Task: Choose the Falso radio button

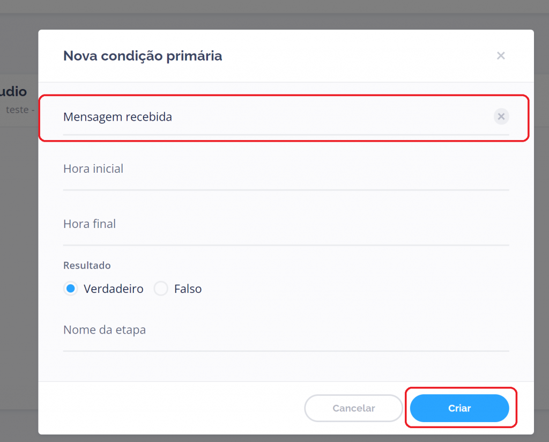Action: (161, 289)
